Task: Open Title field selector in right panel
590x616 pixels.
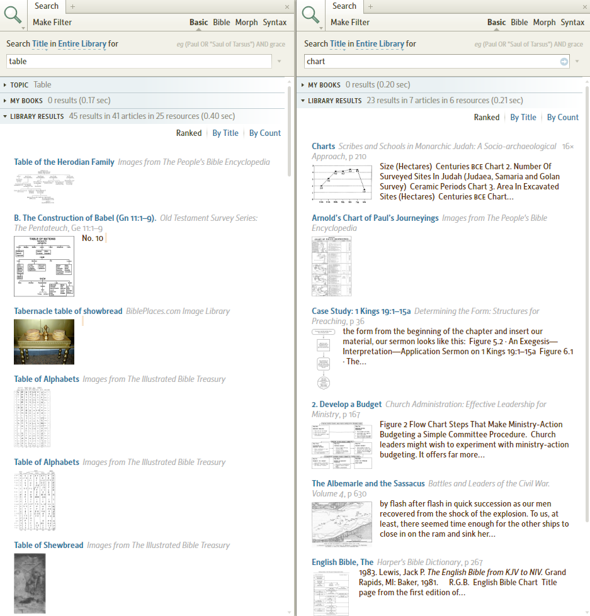Action: 338,43
